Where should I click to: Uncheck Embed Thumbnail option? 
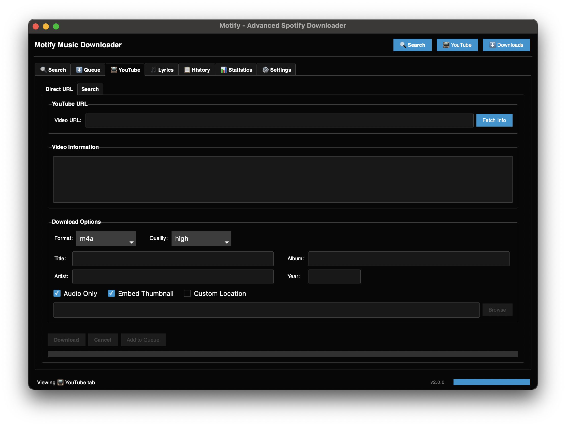111,293
